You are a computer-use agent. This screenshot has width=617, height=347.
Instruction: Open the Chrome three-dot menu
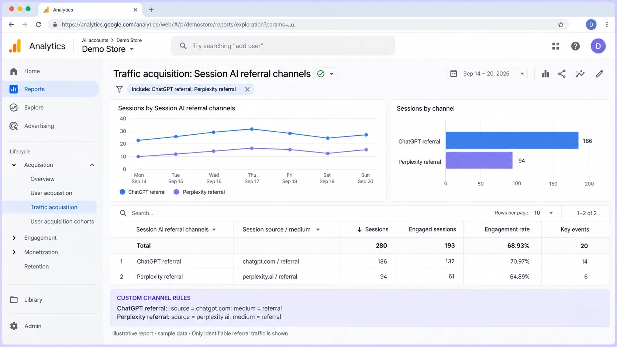coord(607,25)
